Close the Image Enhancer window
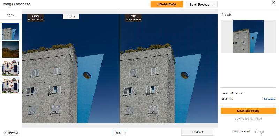 coord(274,3)
